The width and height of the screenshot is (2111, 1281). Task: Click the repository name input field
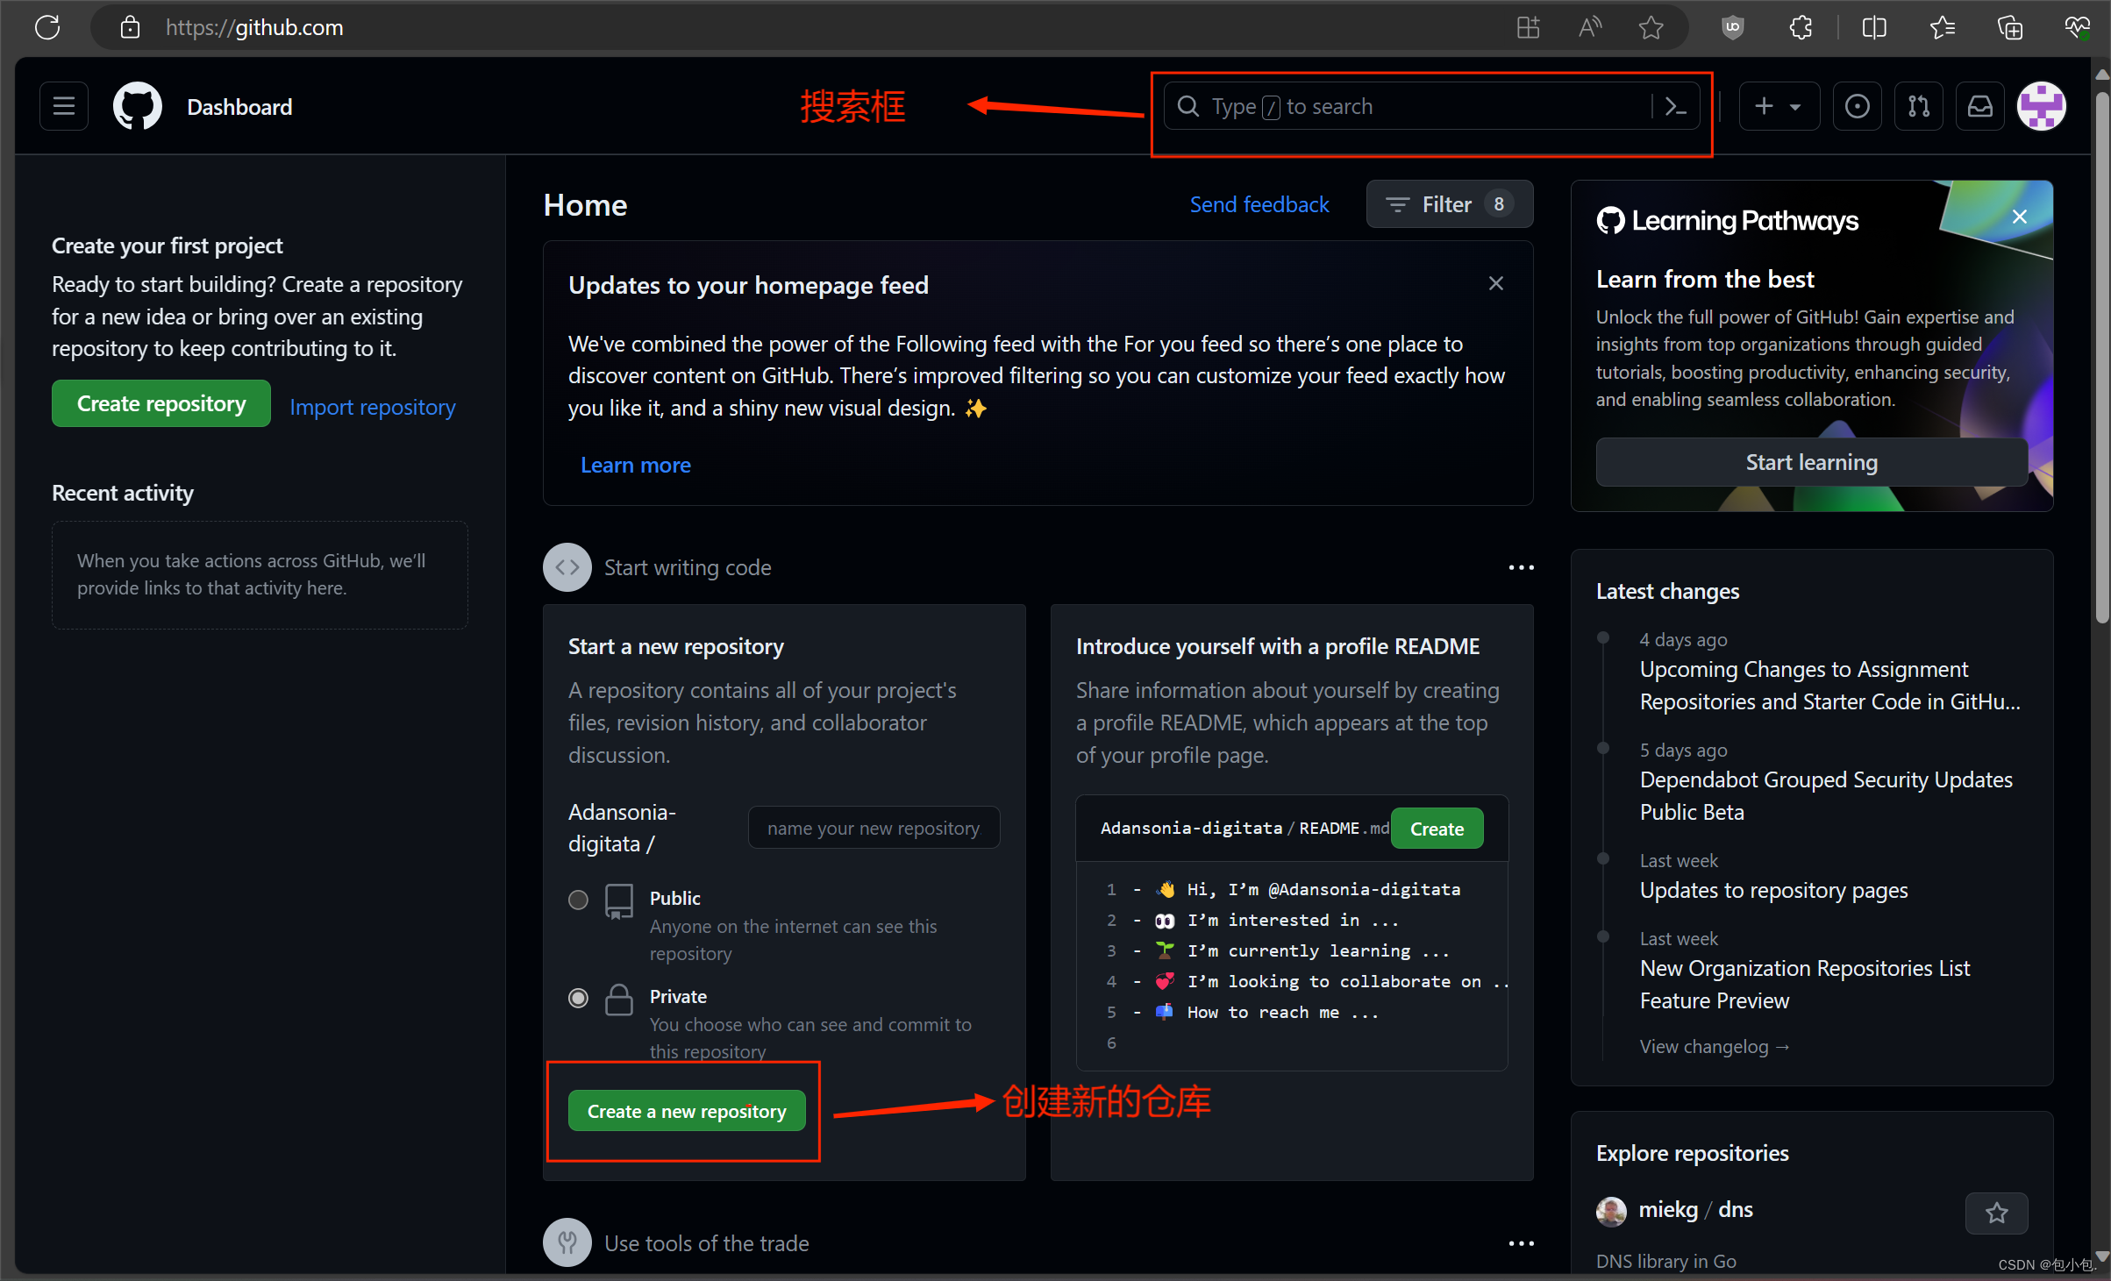(x=873, y=828)
